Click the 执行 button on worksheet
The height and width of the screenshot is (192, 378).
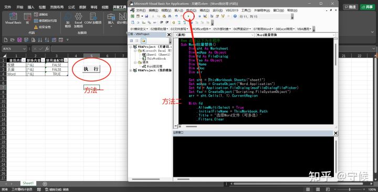[91, 69]
